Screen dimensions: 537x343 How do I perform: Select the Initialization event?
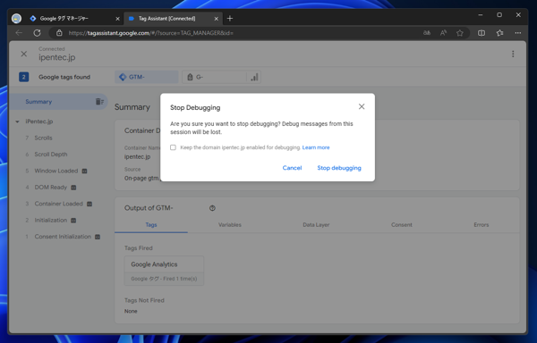coord(51,220)
